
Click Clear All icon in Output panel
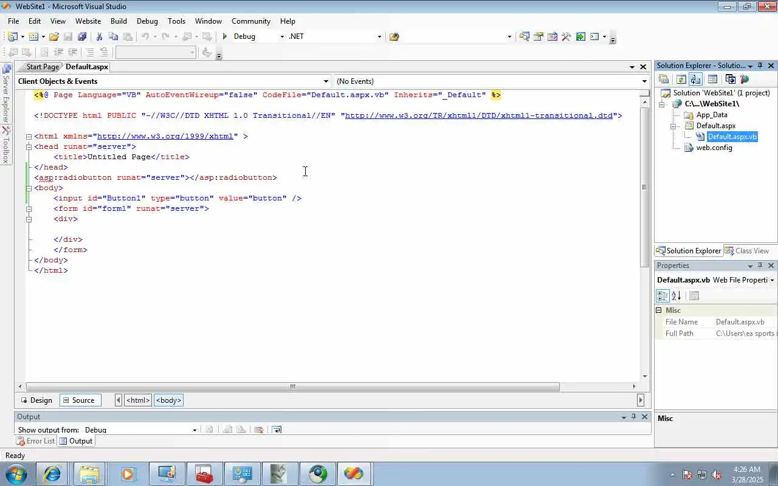click(x=258, y=430)
